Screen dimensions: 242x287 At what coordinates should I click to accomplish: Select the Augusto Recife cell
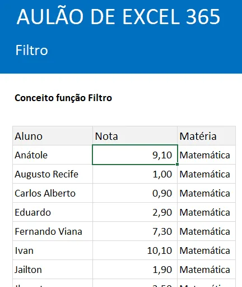53,174
